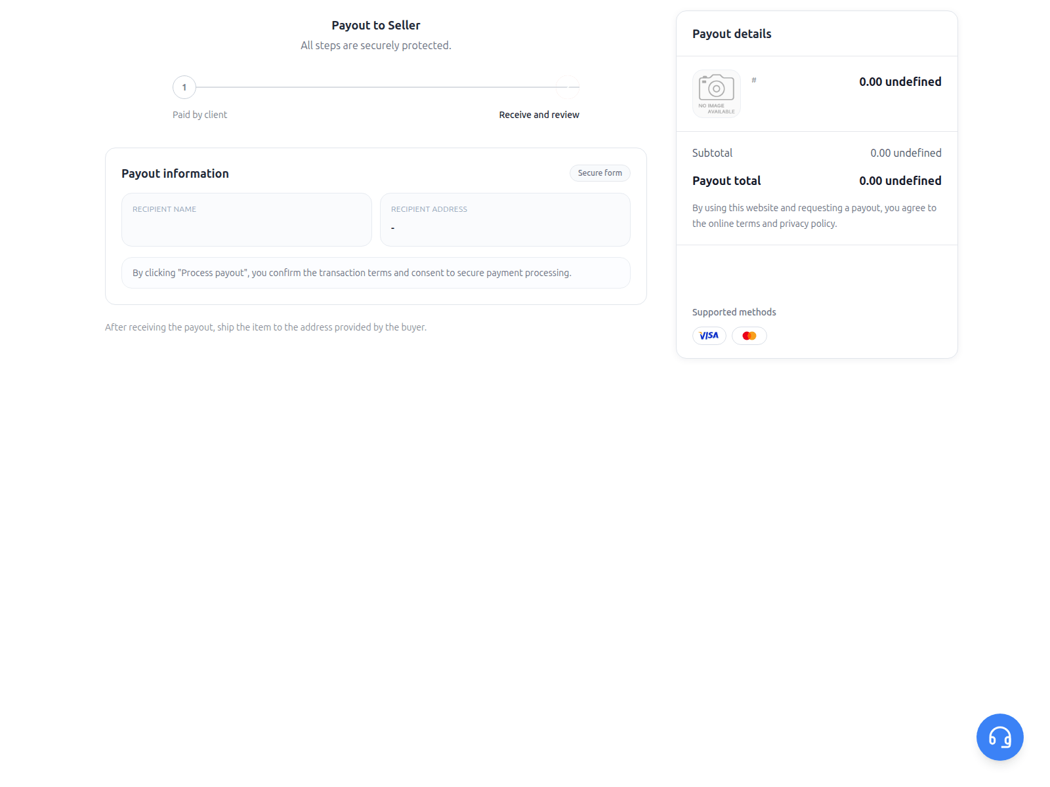Select step 1 circle in progress tracker
The image size is (1050, 787).
point(184,87)
